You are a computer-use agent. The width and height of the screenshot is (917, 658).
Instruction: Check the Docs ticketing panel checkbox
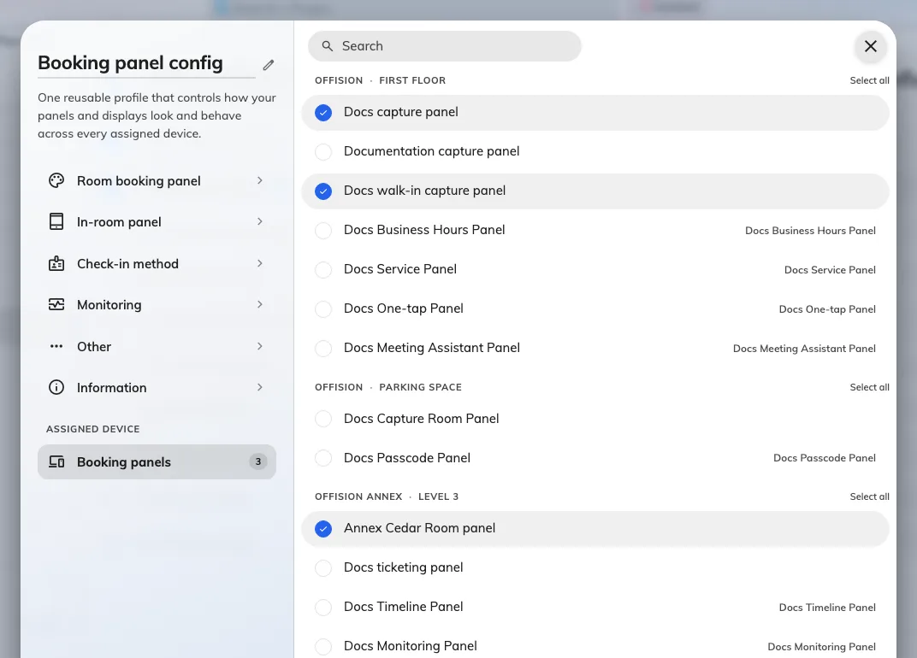coord(323,567)
